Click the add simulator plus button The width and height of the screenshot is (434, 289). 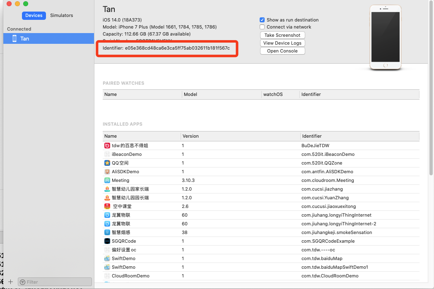click(11, 282)
